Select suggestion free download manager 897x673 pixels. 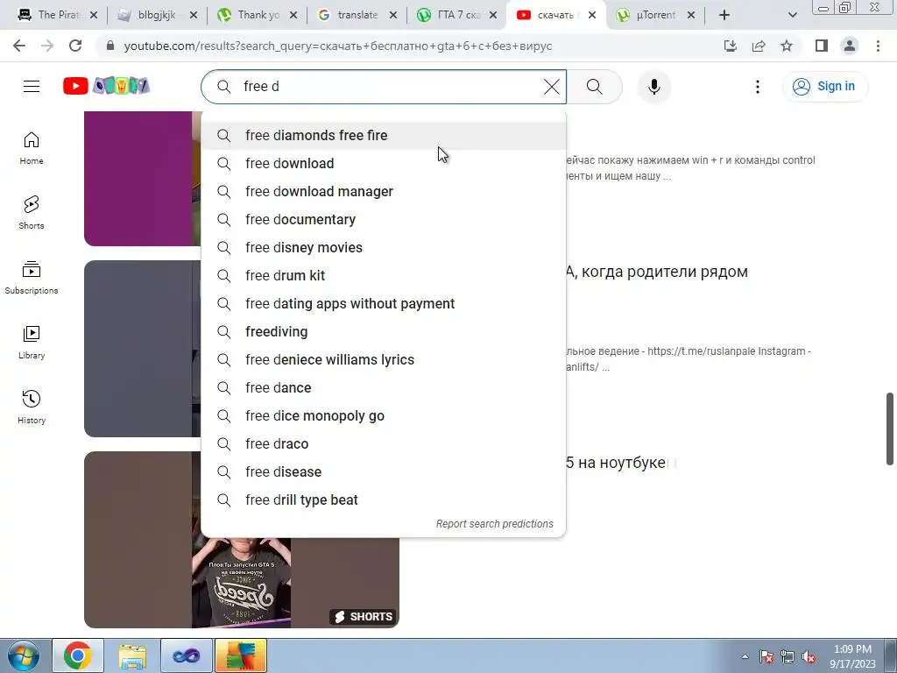(384, 191)
